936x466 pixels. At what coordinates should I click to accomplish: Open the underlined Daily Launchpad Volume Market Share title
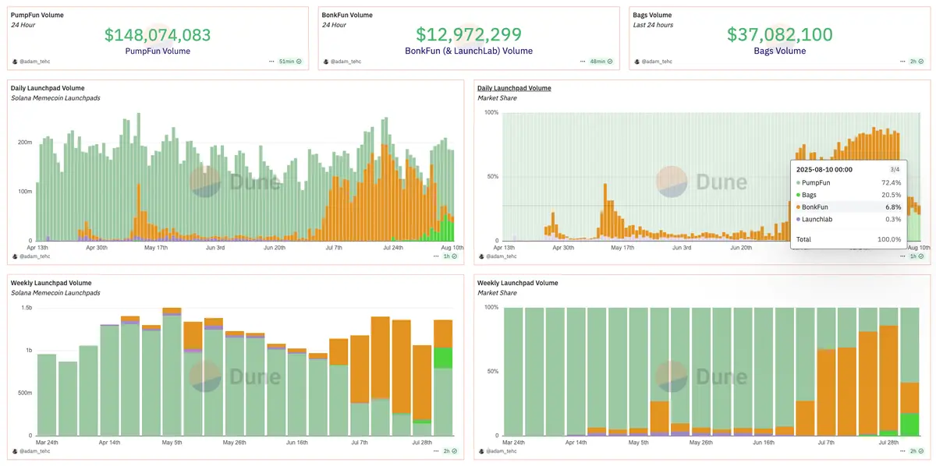click(514, 88)
